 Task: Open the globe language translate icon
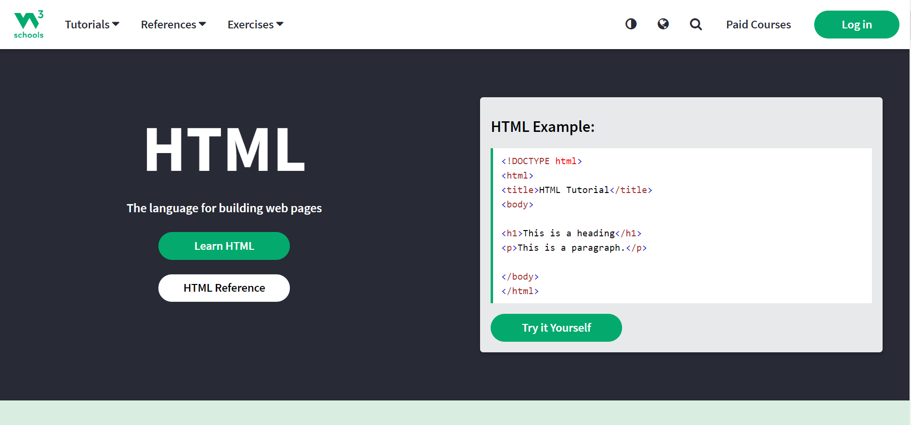pos(663,24)
